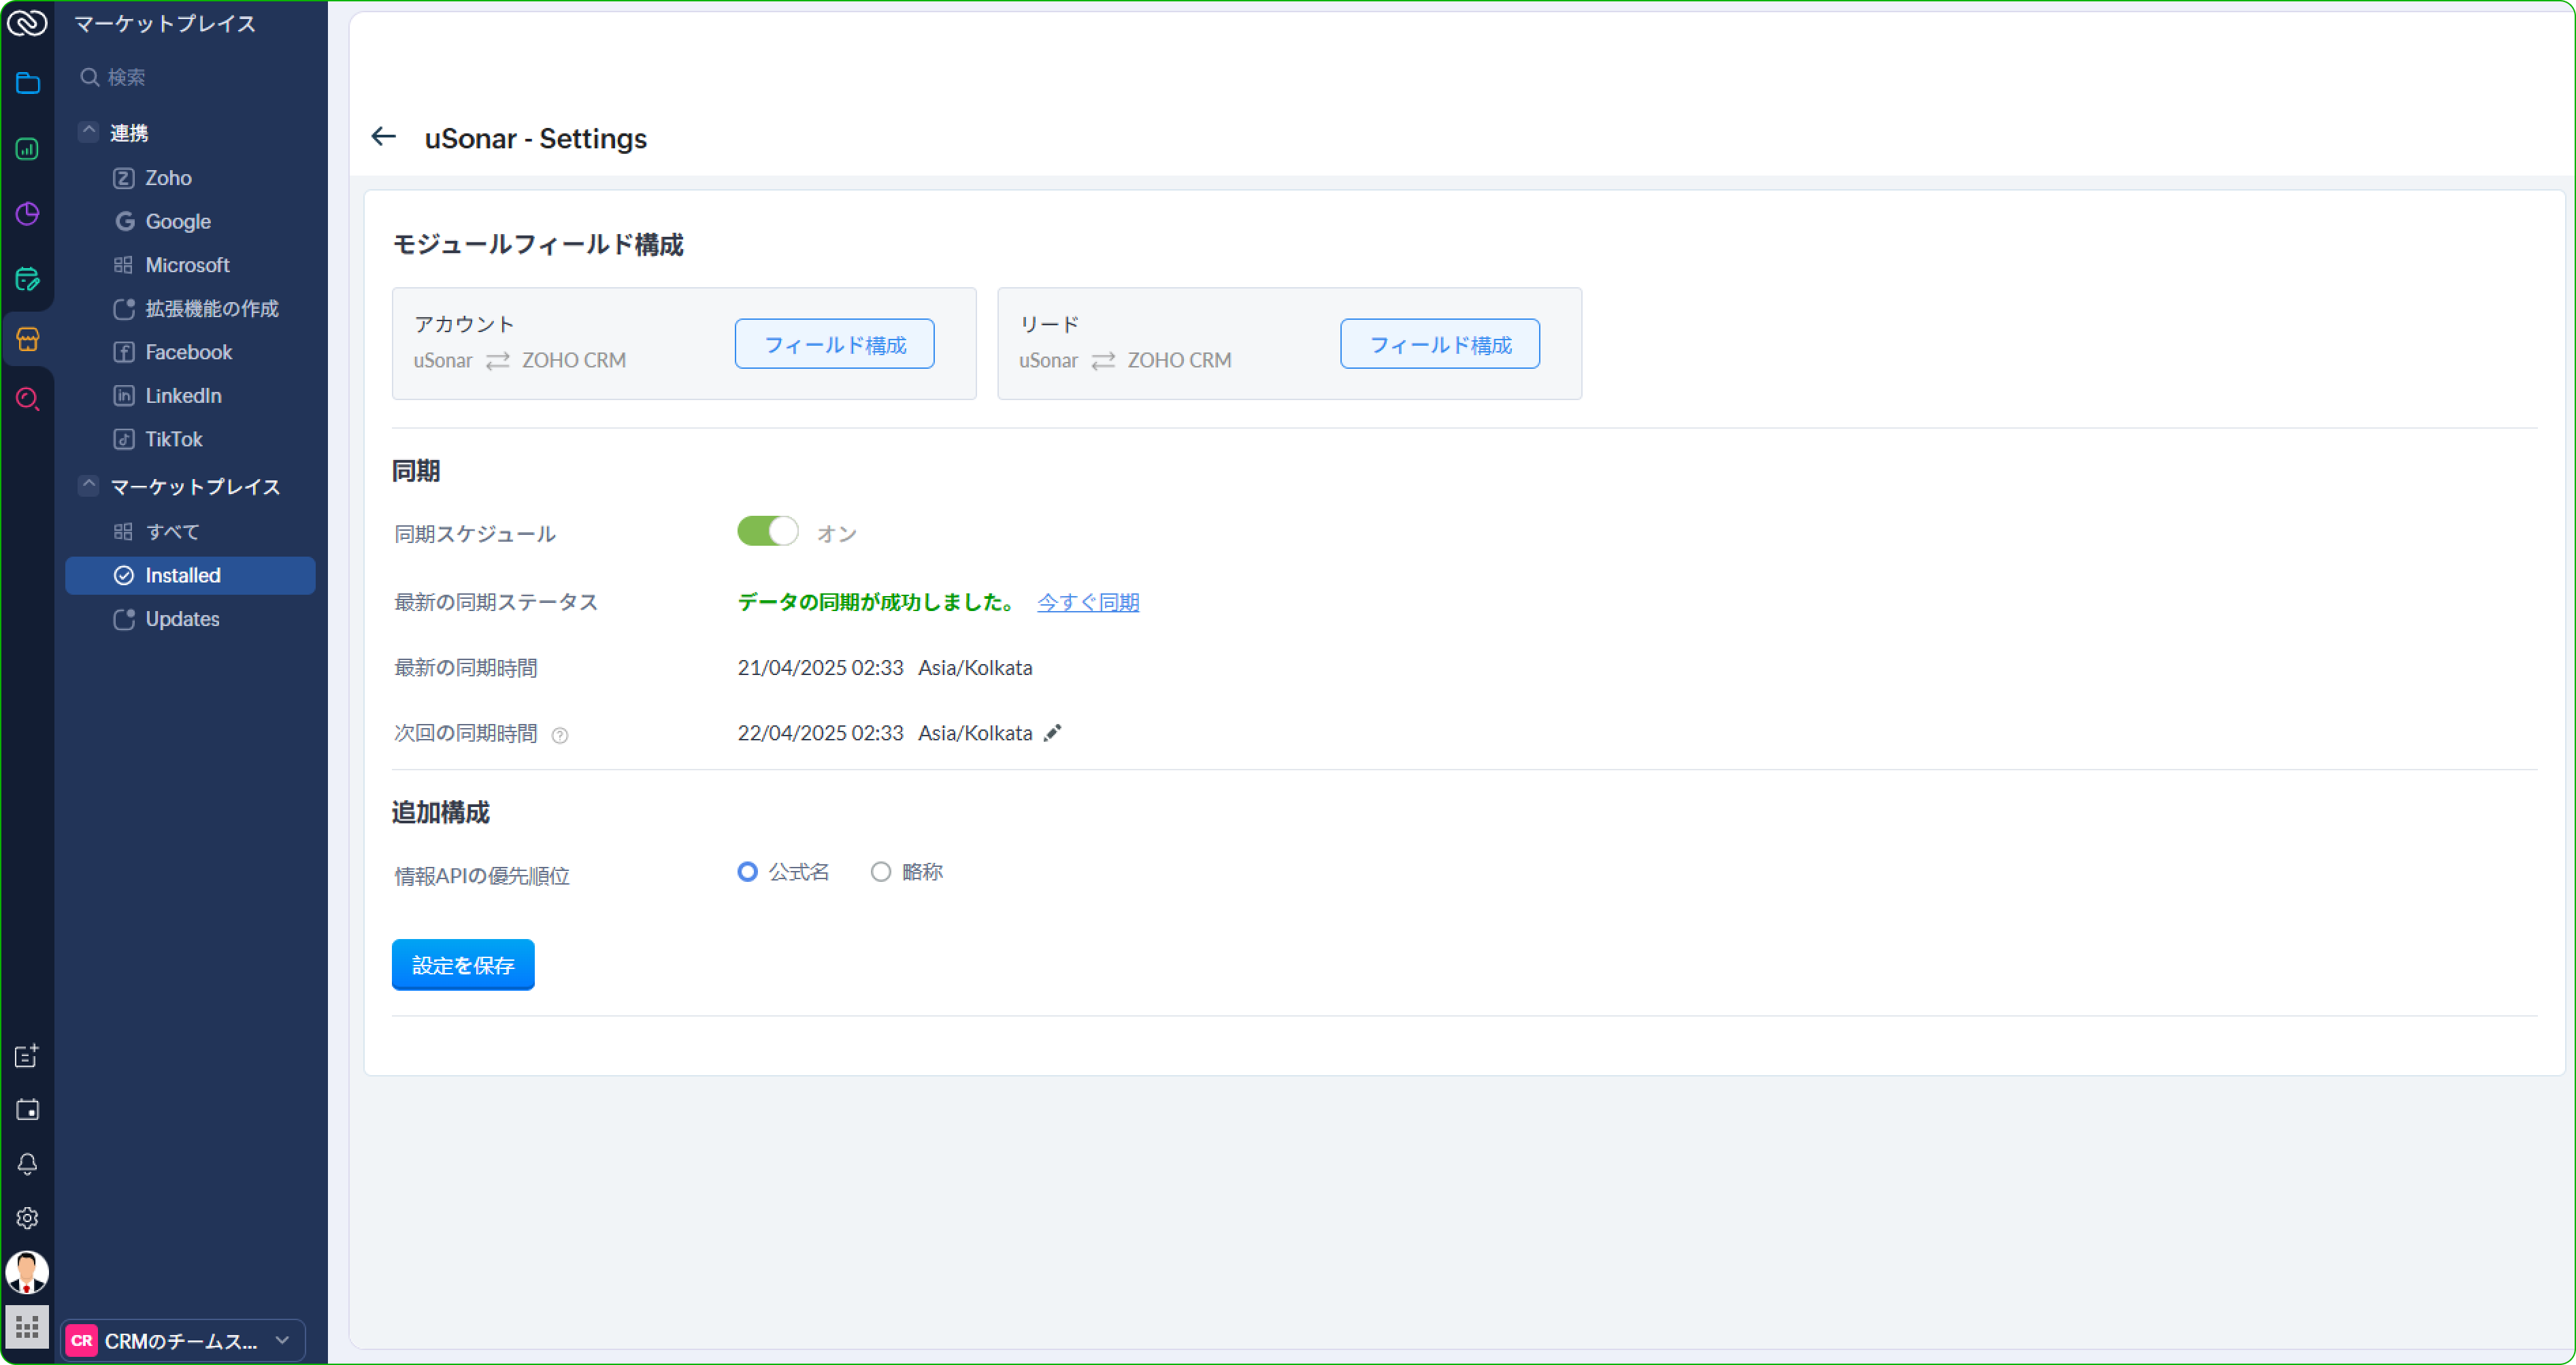The width and height of the screenshot is (2576, 1365).
Task: Open the calendar icon in the left rail
Action: (x=27, y=1110)
